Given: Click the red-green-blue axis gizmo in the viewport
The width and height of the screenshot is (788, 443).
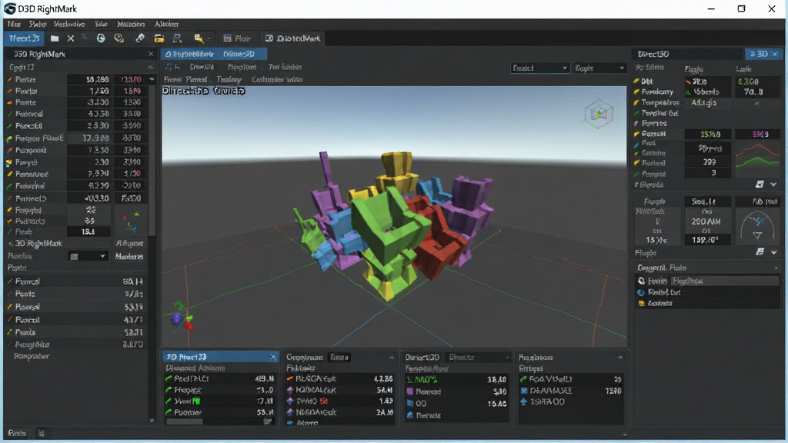Looking at the screenshot, I should pyautogui.click(x=182, y=316).
